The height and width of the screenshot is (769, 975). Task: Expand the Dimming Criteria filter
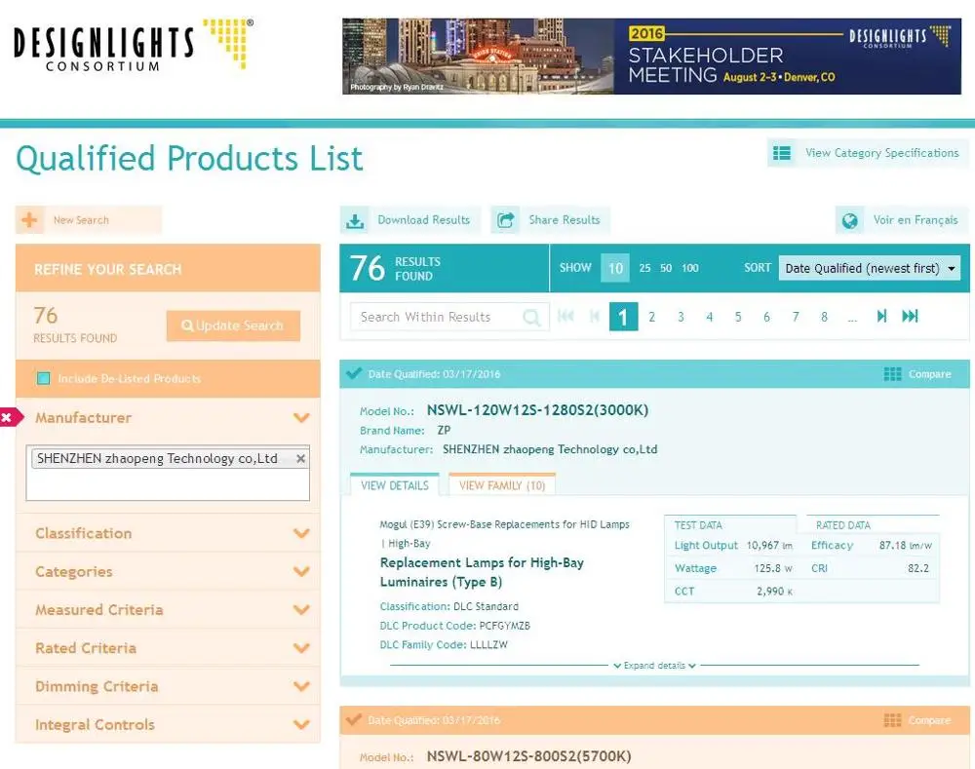click(168, 686)
